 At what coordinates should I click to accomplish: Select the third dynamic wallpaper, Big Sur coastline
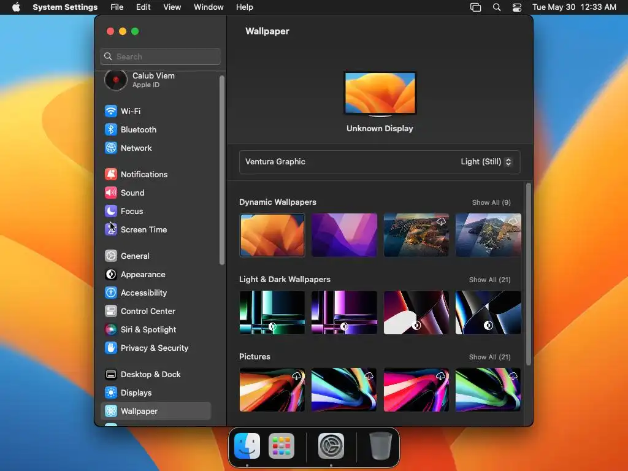point(416,235)
